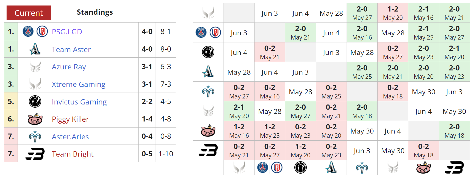The height and width of the screenshot is (177, 472).
Task: Click the Piggy Killer pig logo in the standings
Action: click(x=35, y=119)
